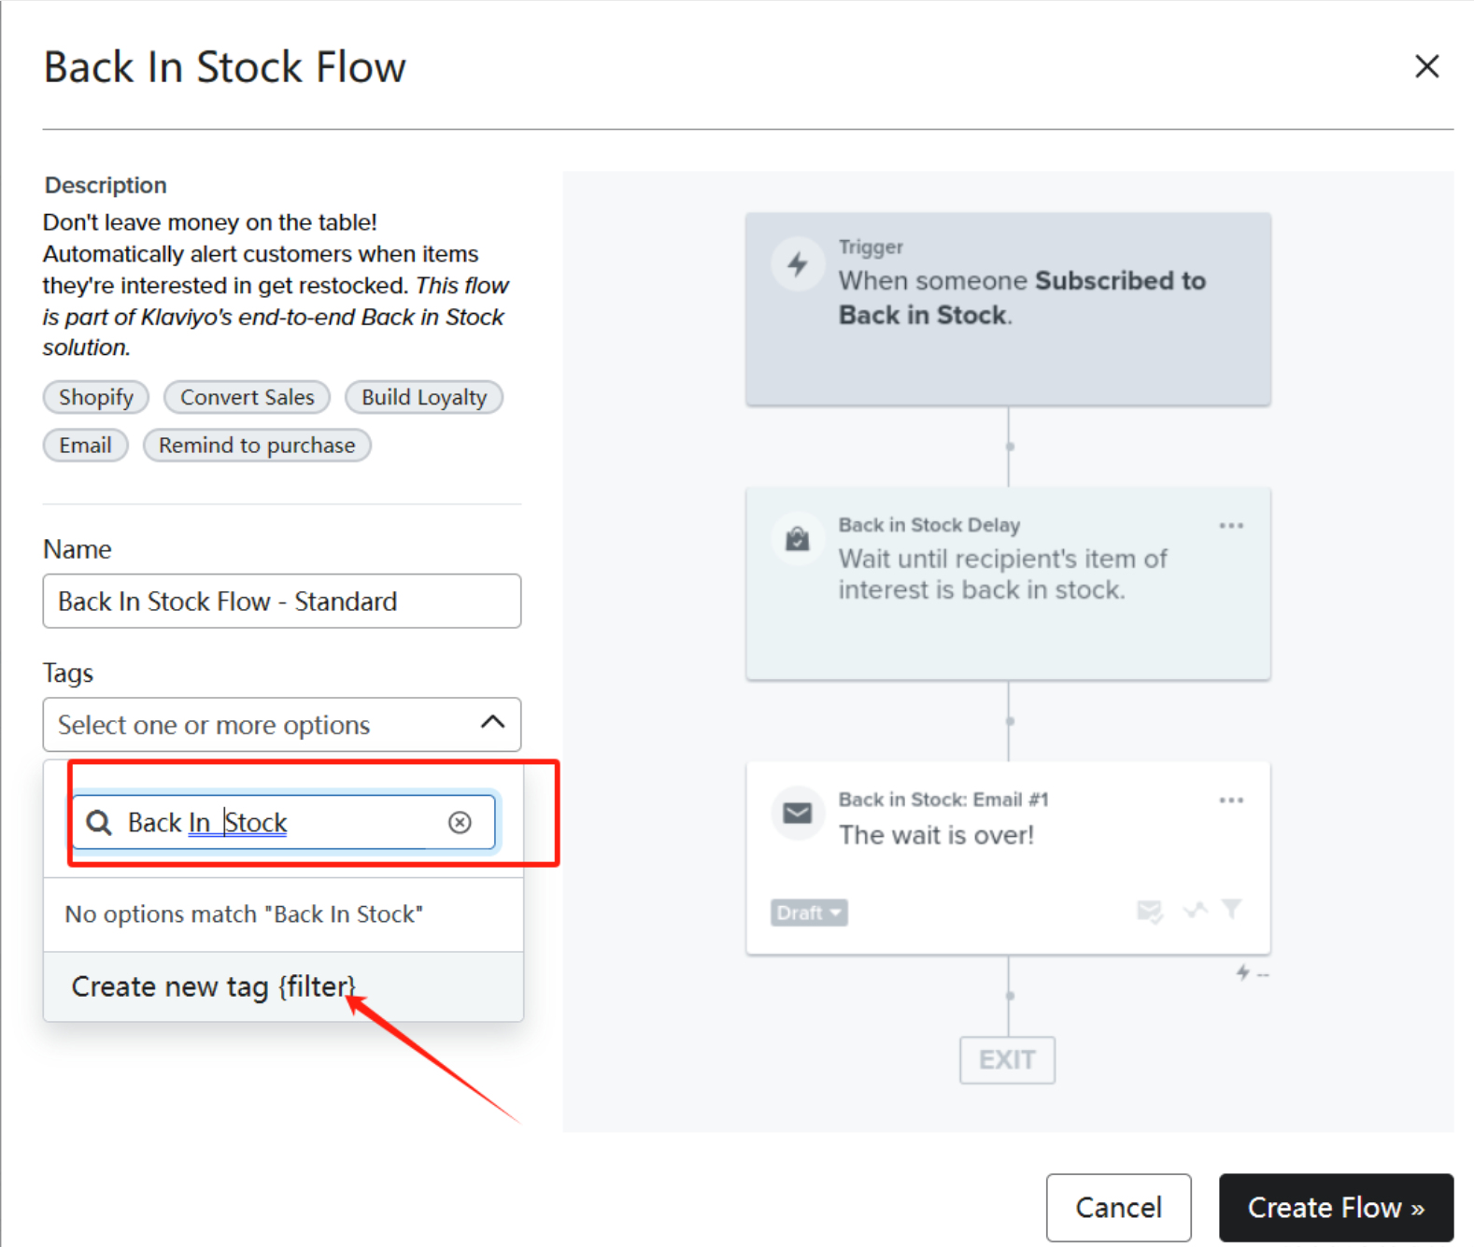Select the Trigger card in flow preview

point(1008,309)
